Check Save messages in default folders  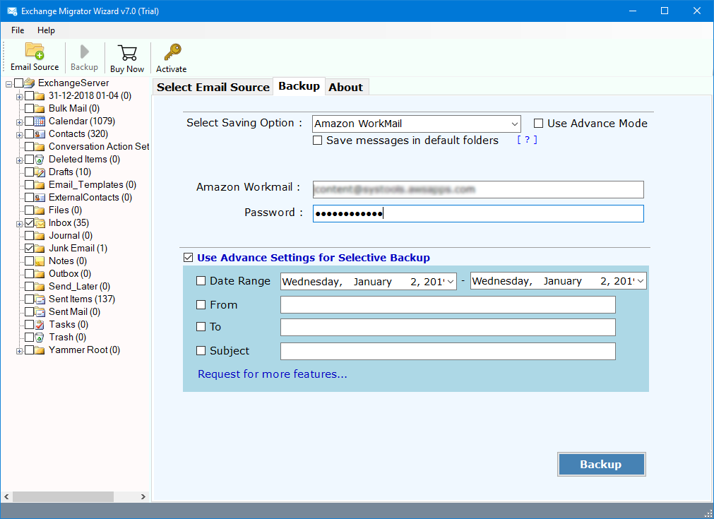point(317,141)
